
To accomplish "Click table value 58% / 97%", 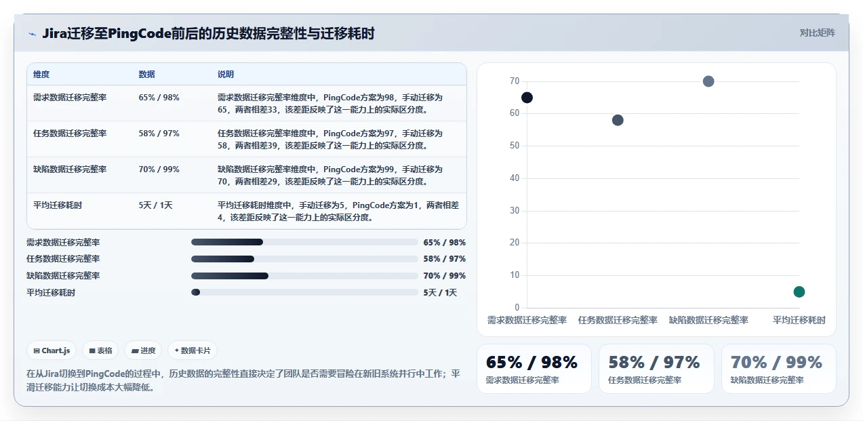I will click(159, 134).
